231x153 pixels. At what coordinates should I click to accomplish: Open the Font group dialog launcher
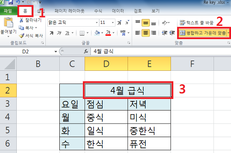click(129, 43)
